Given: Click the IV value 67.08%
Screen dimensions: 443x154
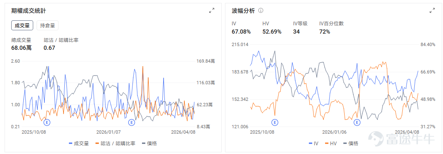Looking at the screenshot, I should coord(241,32).
